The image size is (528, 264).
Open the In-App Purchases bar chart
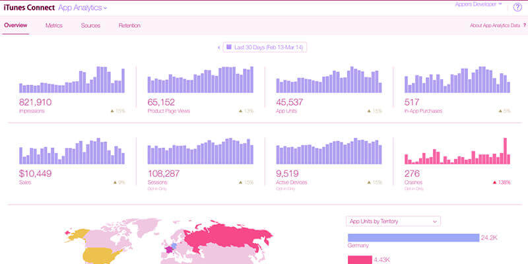click(457, 79)
